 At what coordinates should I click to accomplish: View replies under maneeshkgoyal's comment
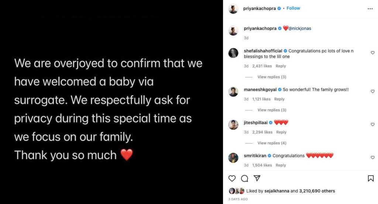272,110
